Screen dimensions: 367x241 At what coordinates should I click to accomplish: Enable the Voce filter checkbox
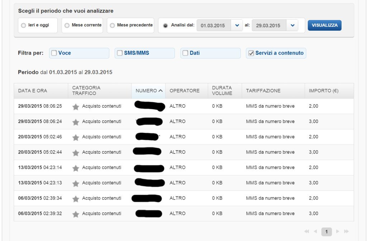tap(54, 53)
